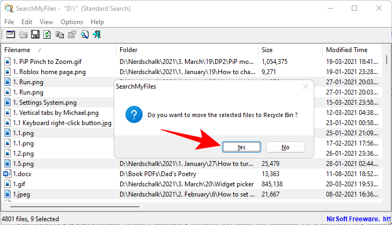392x225 pixels.
Task: Sort by the Size column header
Action: pos(267,50)
